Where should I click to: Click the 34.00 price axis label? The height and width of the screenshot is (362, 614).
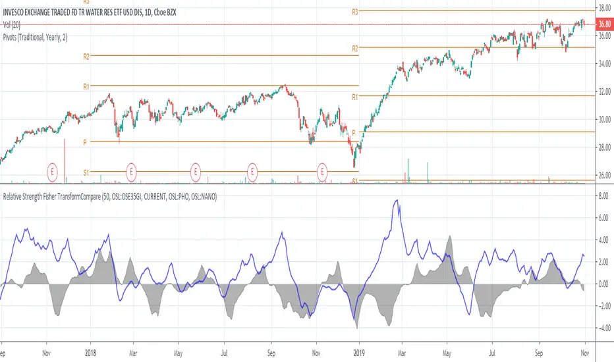coord(604,63)
